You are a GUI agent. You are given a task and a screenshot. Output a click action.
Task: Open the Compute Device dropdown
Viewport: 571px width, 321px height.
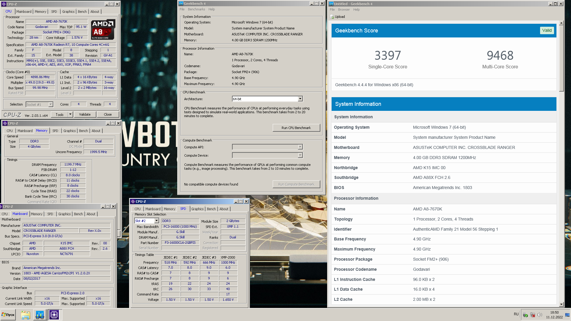click(300, 155)
